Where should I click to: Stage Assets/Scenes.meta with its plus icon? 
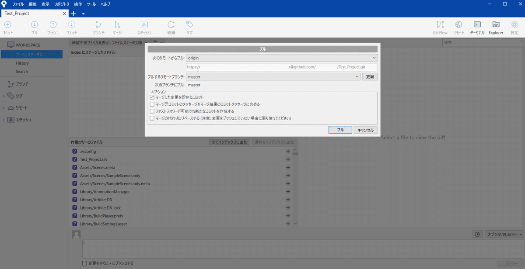click(x=288, y=167)
